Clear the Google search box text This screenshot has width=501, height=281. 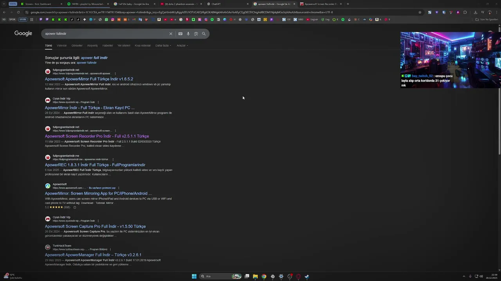pyautogui.click(x=171, y=34)
